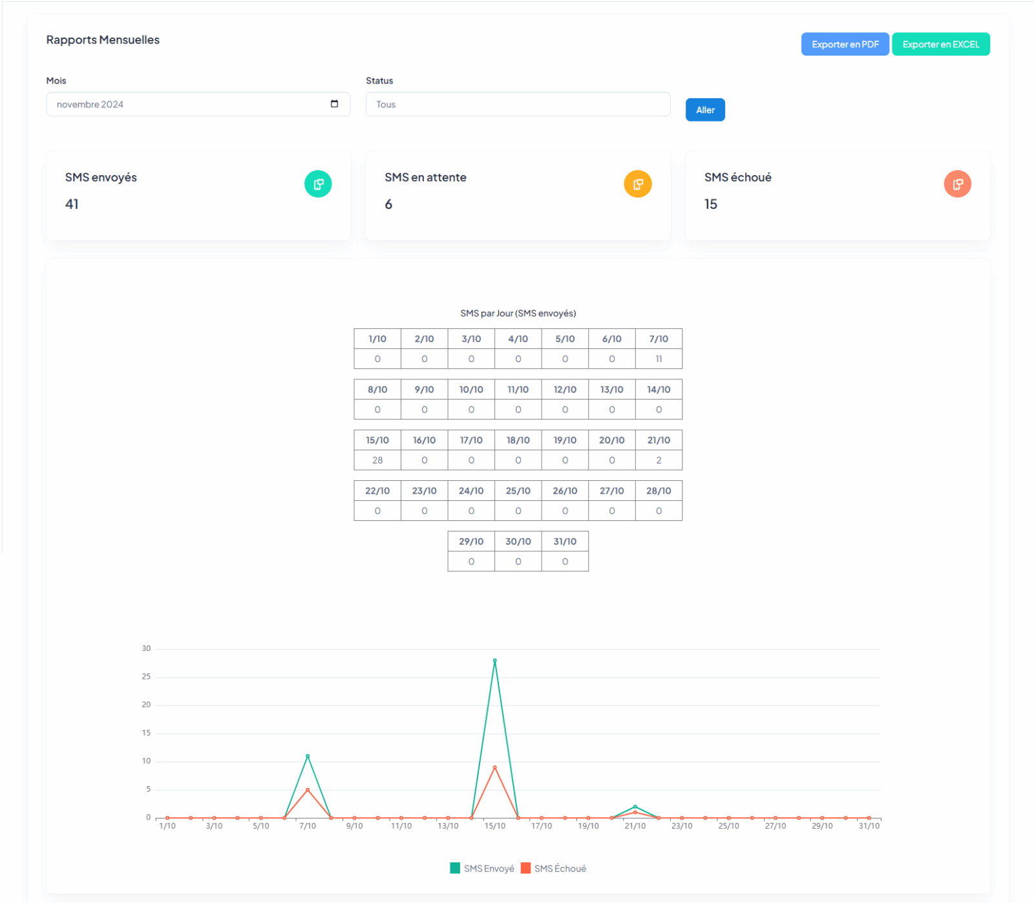Image resolution: width=1034 pixels, height=903 pixels.
Task: Click the value 28 under 15/10
Action: pyautogui.click(x=377, y=460)
